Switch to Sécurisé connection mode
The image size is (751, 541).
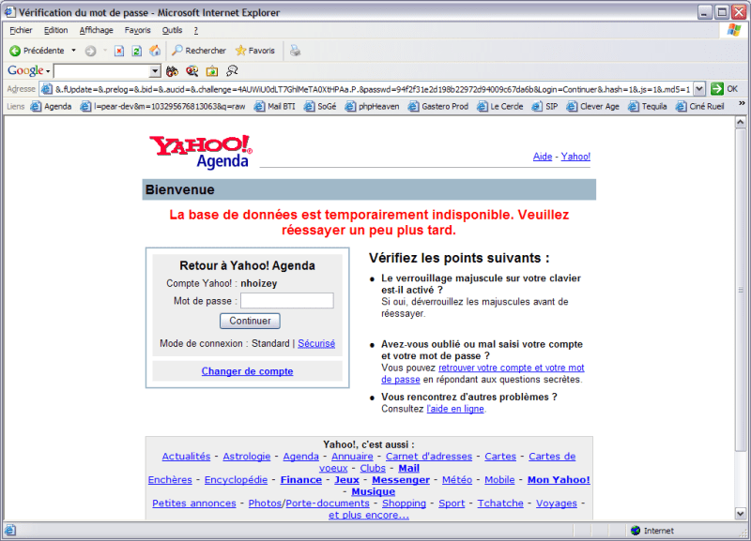tap(316, 343)
